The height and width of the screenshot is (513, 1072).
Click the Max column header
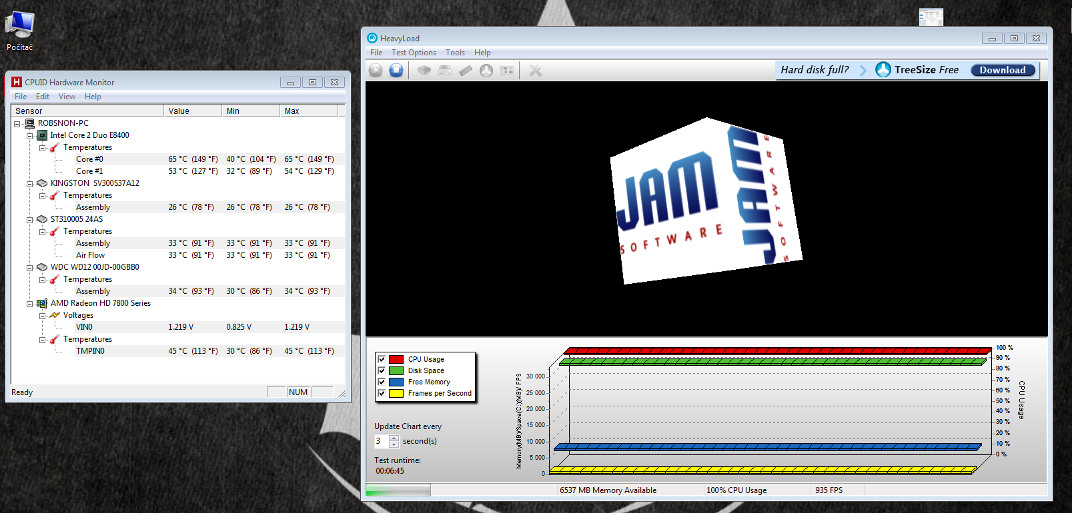(309, 111)
